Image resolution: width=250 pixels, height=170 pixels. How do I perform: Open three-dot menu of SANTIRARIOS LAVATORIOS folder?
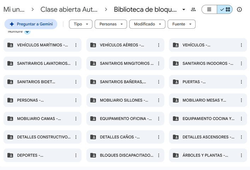[76, 63]
